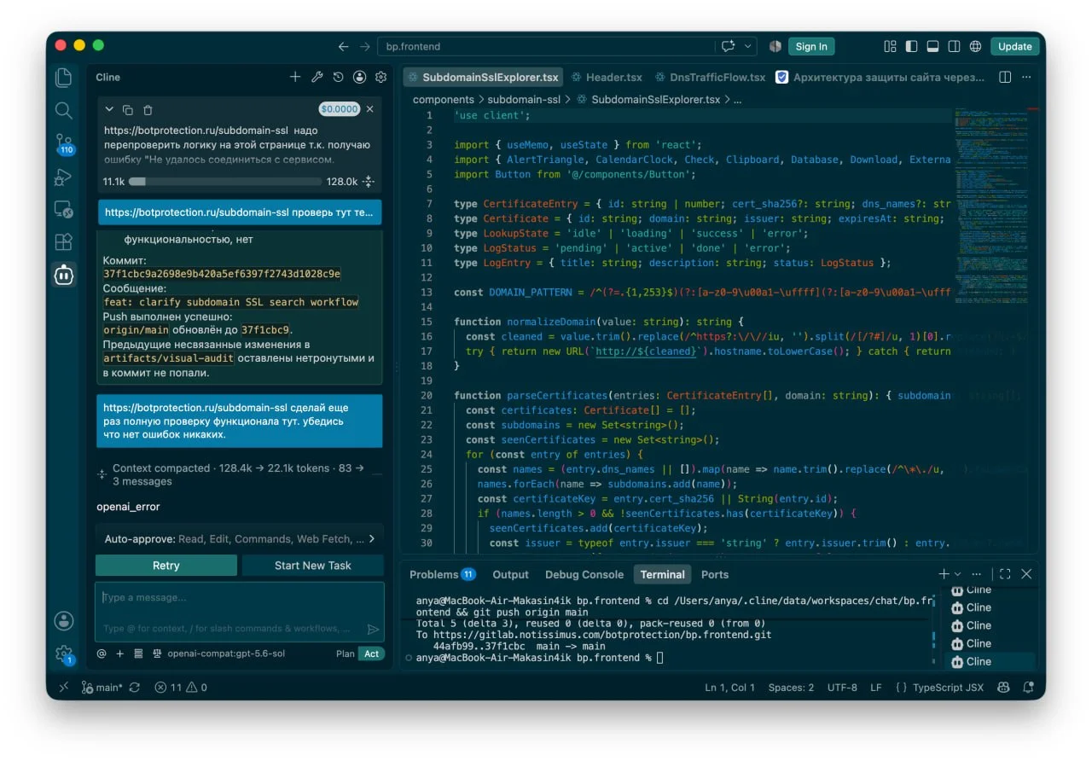
Task: Go forward with the navigation arrow
Action: [365, 47]
